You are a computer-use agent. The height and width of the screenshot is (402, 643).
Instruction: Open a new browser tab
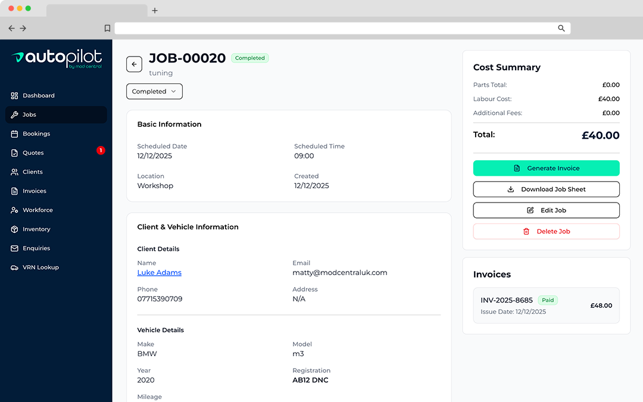155,10
